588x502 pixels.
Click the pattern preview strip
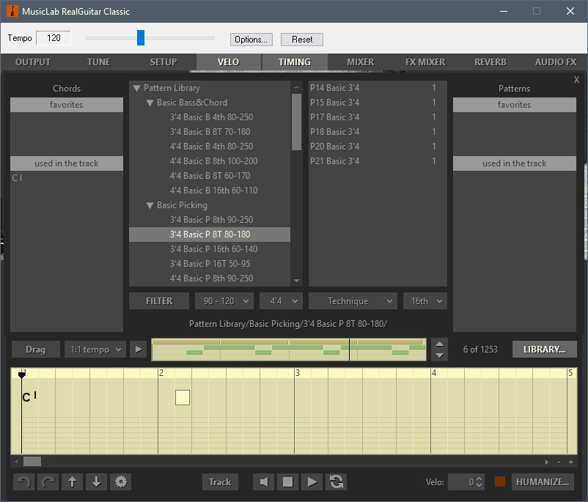coord(289,350)
